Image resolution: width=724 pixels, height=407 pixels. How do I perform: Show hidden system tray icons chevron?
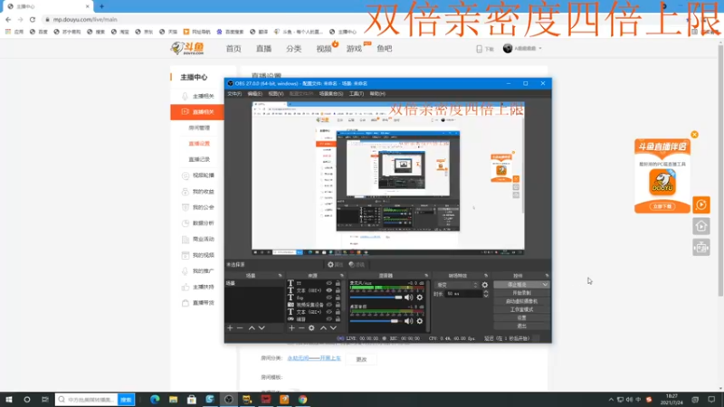click(611, 399)
